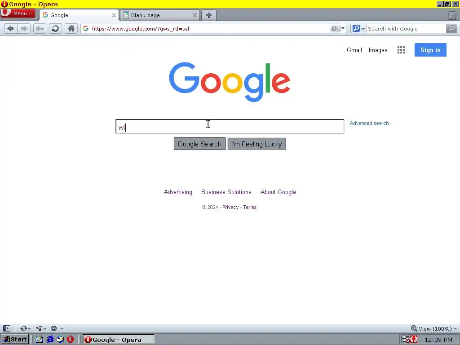The height and width of the screenshot is (345, 460).
Task: Click the task scheduler tray icon
Action: click(x=406, y=340)
